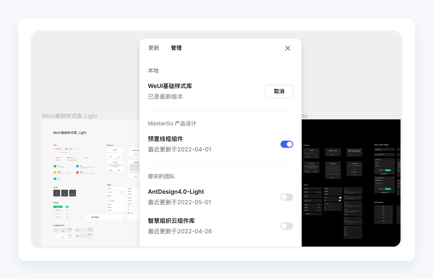The width and height of the screenshot is (433, 279).
Task: Switch to the 更新 tab
Action: coord(154,48)
